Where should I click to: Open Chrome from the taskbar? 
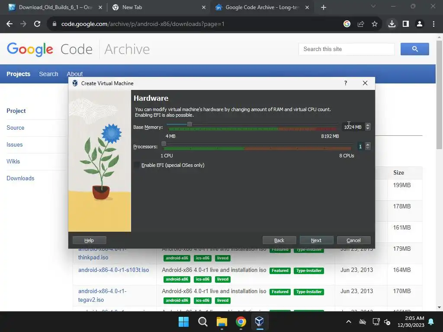(241, 322)
